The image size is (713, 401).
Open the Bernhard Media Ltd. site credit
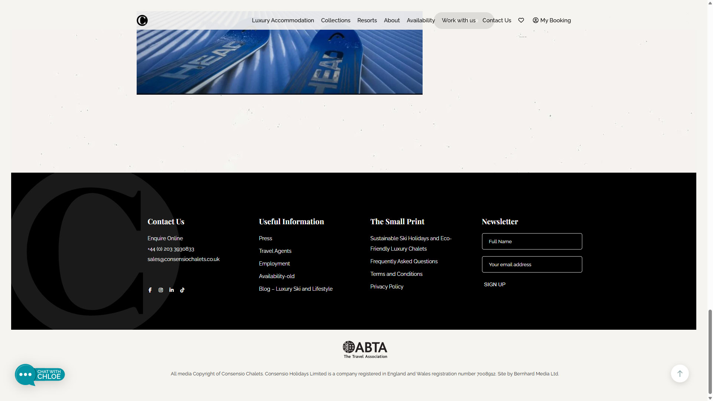[x=536, y=374]
